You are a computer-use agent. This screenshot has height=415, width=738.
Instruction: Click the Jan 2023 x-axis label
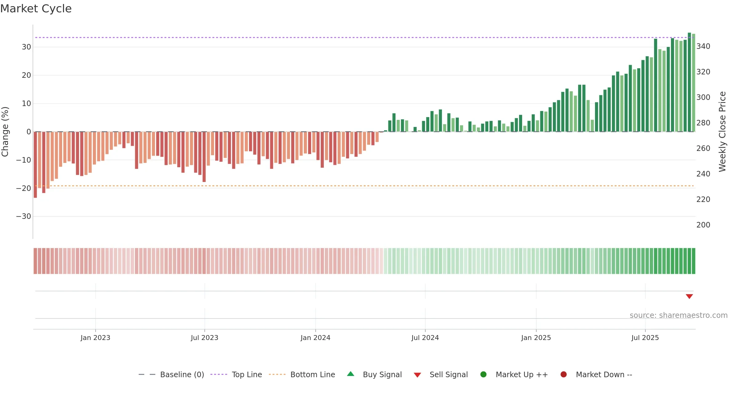(x=95, y=338)
